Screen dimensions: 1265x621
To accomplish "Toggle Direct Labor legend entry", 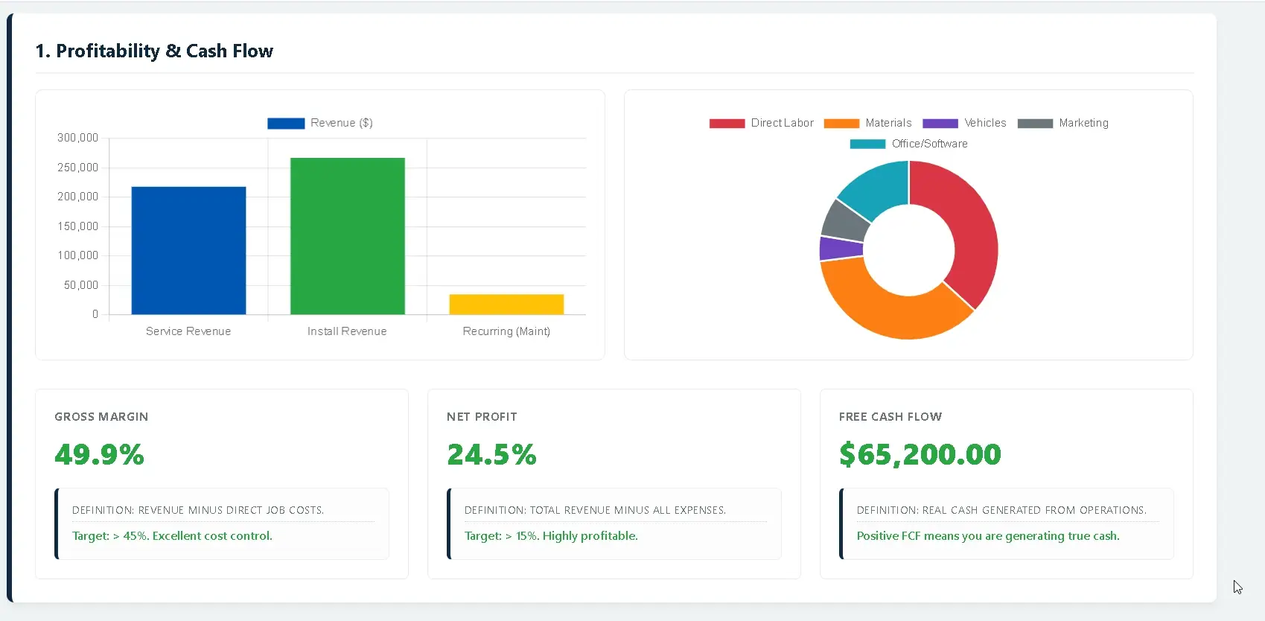I will click(762, 123).
